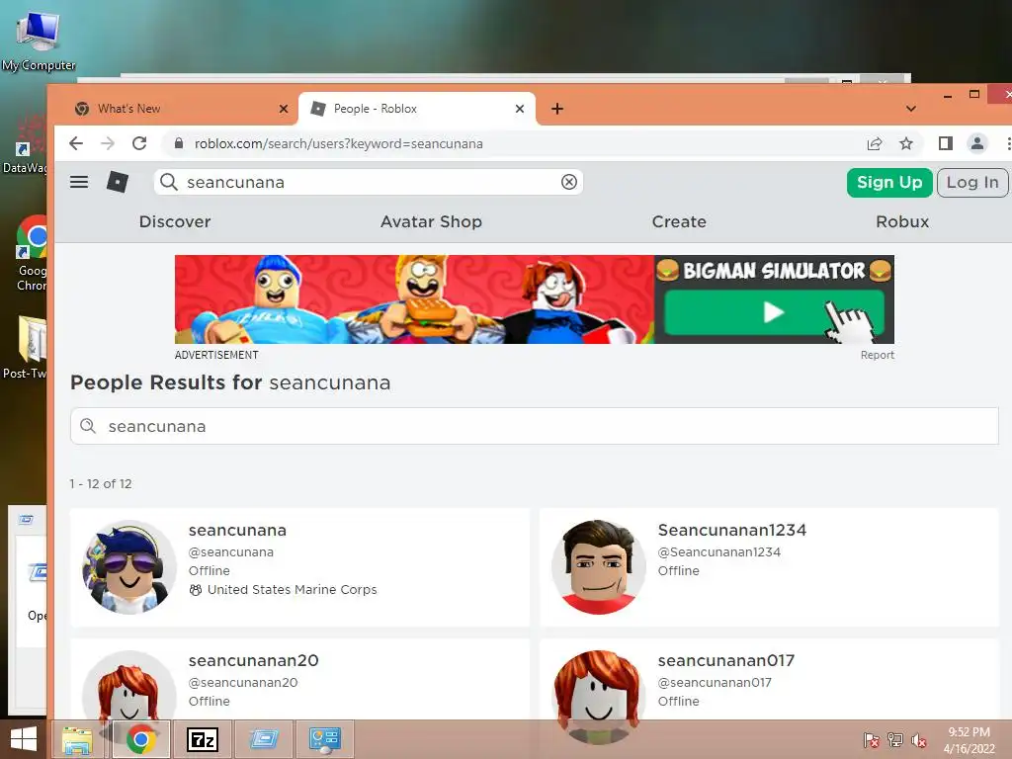The height and width of the screenshot is (759, 1012).
Task: Bookmark this page with the star
Action: [x=906, y=143]
